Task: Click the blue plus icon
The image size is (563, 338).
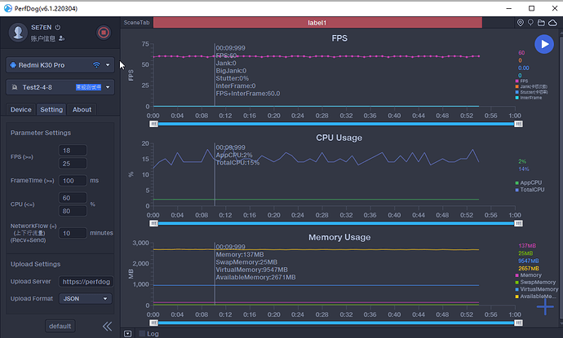Action: [x=545, y=309]
